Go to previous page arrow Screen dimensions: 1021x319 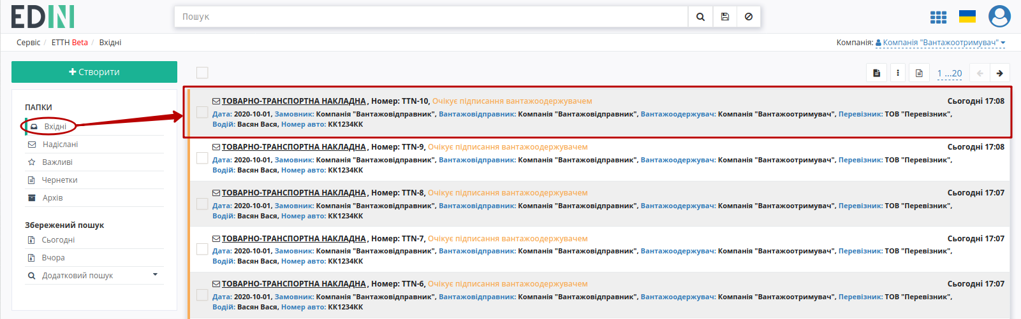(x=980, y=73)
